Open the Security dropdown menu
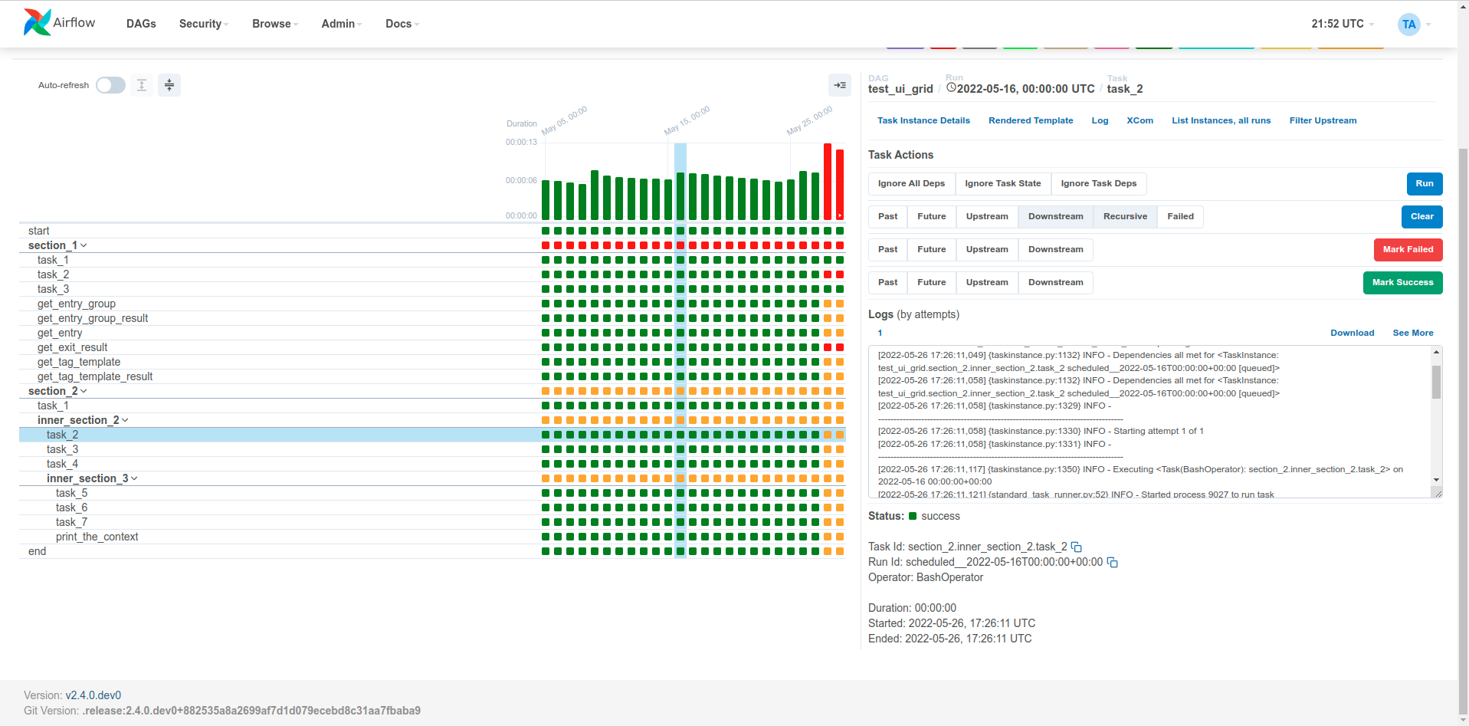This screenshot has height=726, width=1469. [204, 24]
